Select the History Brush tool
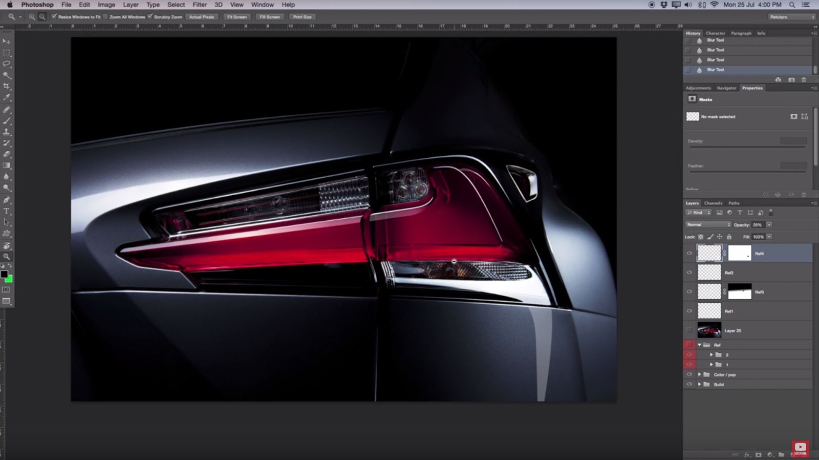 point(7,143)
